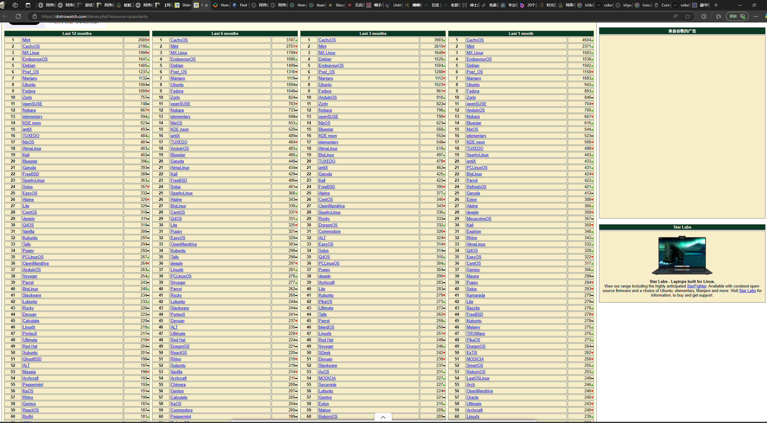
Task: Switch to the Disco tab
Action: [x=336, y=5]
